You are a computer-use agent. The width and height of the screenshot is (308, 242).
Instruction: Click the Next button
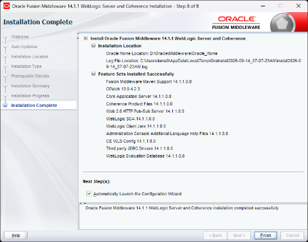tap(239, 236)
